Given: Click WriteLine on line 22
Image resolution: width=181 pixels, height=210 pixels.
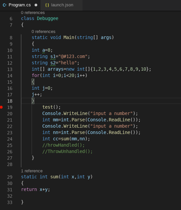Looking at the screenshot, I should [x=76, y=126].
